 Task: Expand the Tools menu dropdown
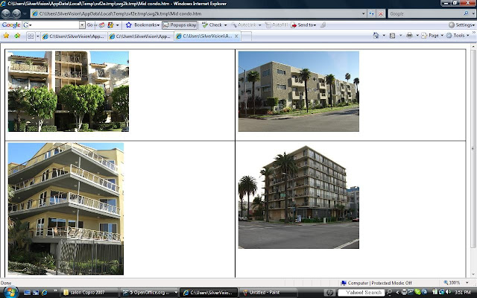459,35
